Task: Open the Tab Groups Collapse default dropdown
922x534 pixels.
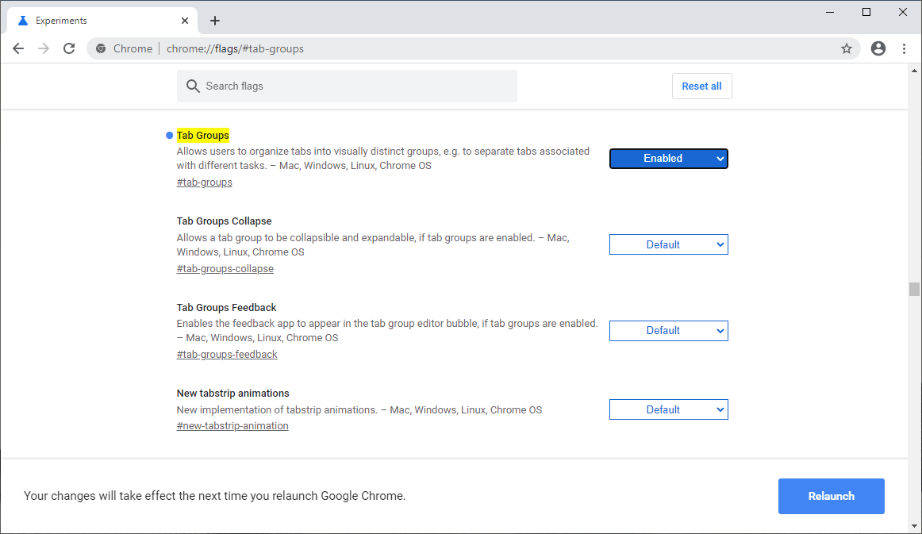Action: (x=668, y=244)
